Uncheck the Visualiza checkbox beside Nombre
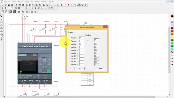174x98 pixels. click(x=88, y=38)
